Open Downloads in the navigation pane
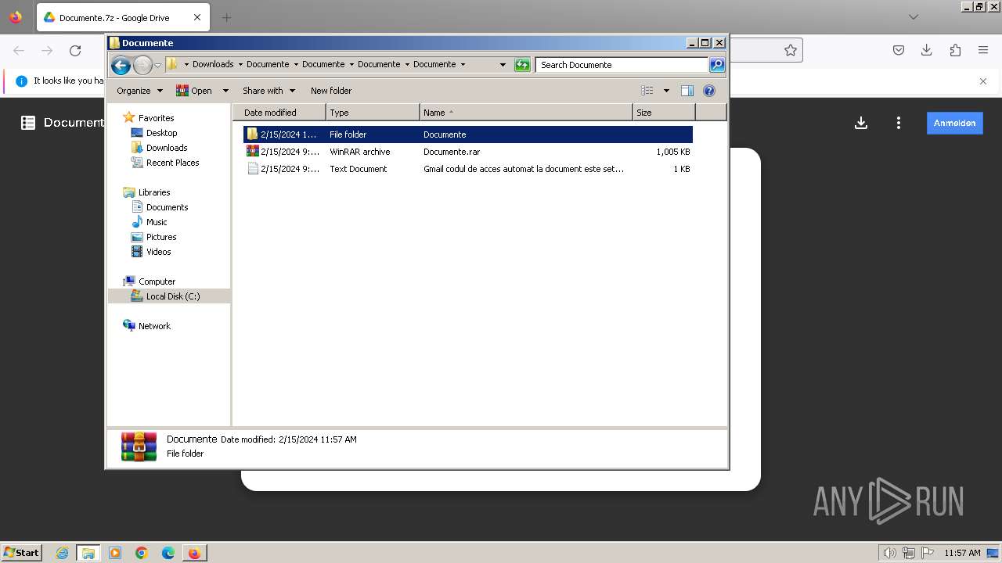 [167, 148]
